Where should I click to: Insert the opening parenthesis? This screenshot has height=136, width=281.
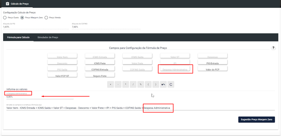coord(148,84)
